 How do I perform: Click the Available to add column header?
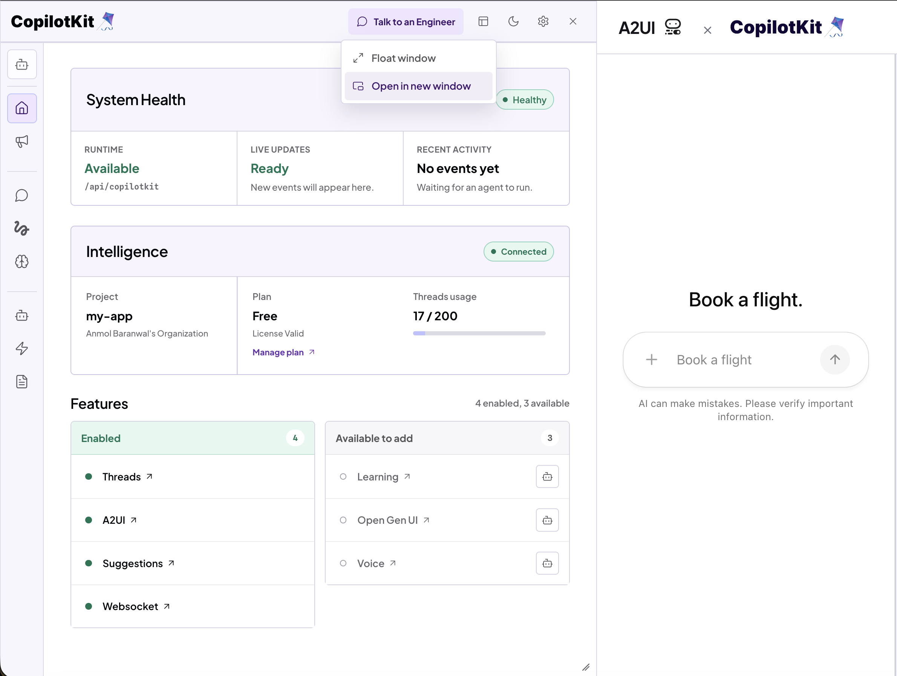pyautogui.click(x=447, y=438)
